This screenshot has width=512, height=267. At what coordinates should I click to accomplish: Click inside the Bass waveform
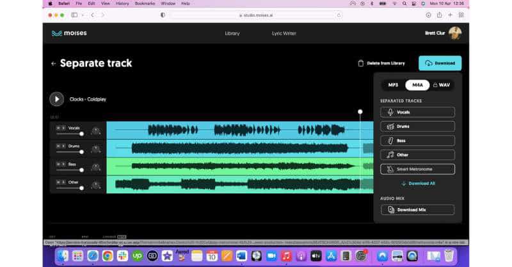pyautogui.click(x=240, y=166)
